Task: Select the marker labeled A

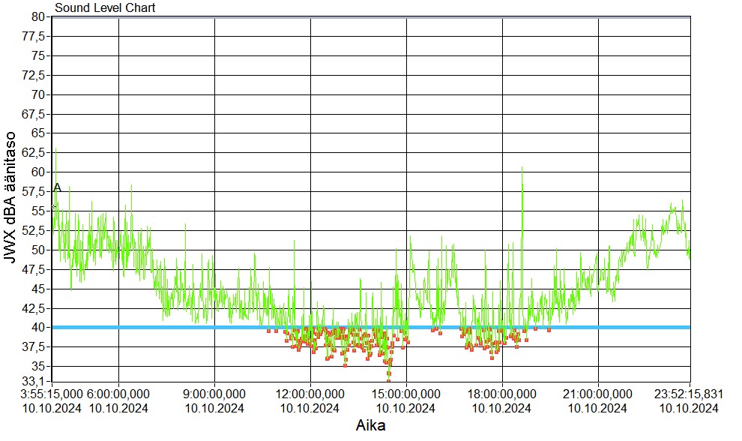Action: tap(57, 187)
